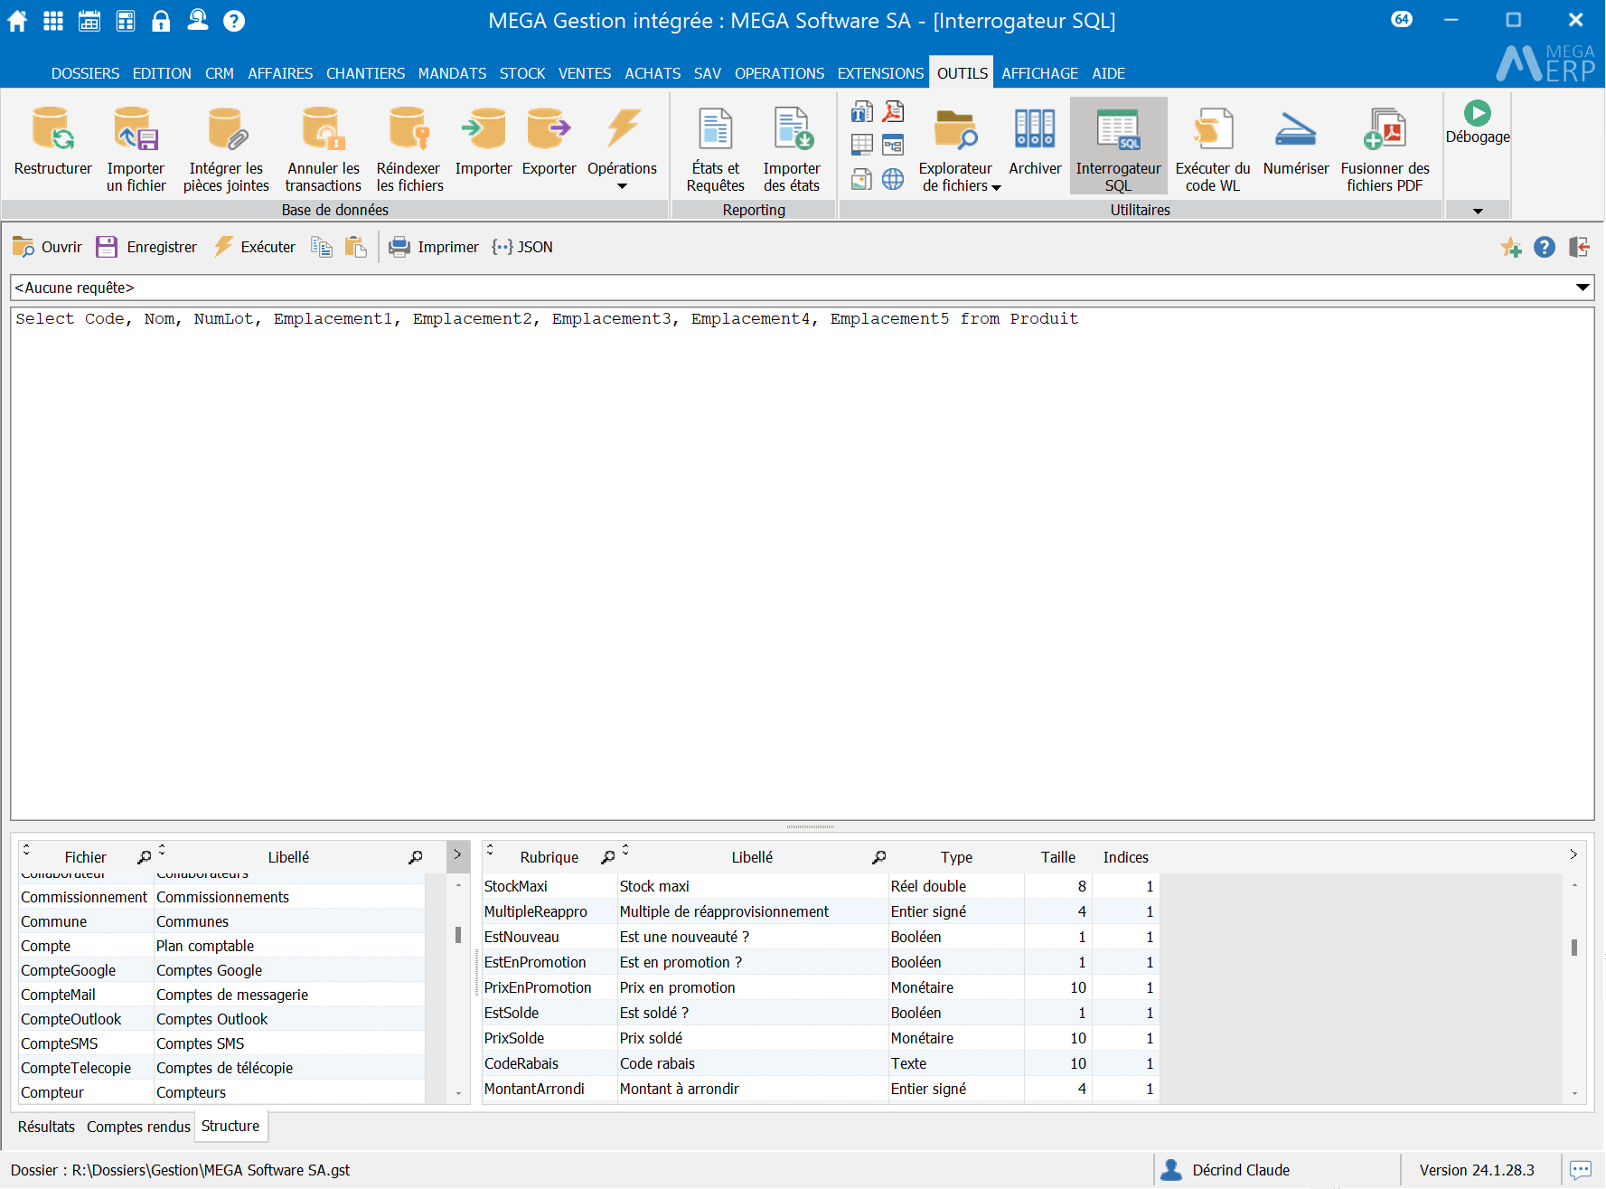Image resolution: width=1606 pixels, height=1189 pixels.
Task: Click the PDF document reporting icon
Action: coord(893,111)
